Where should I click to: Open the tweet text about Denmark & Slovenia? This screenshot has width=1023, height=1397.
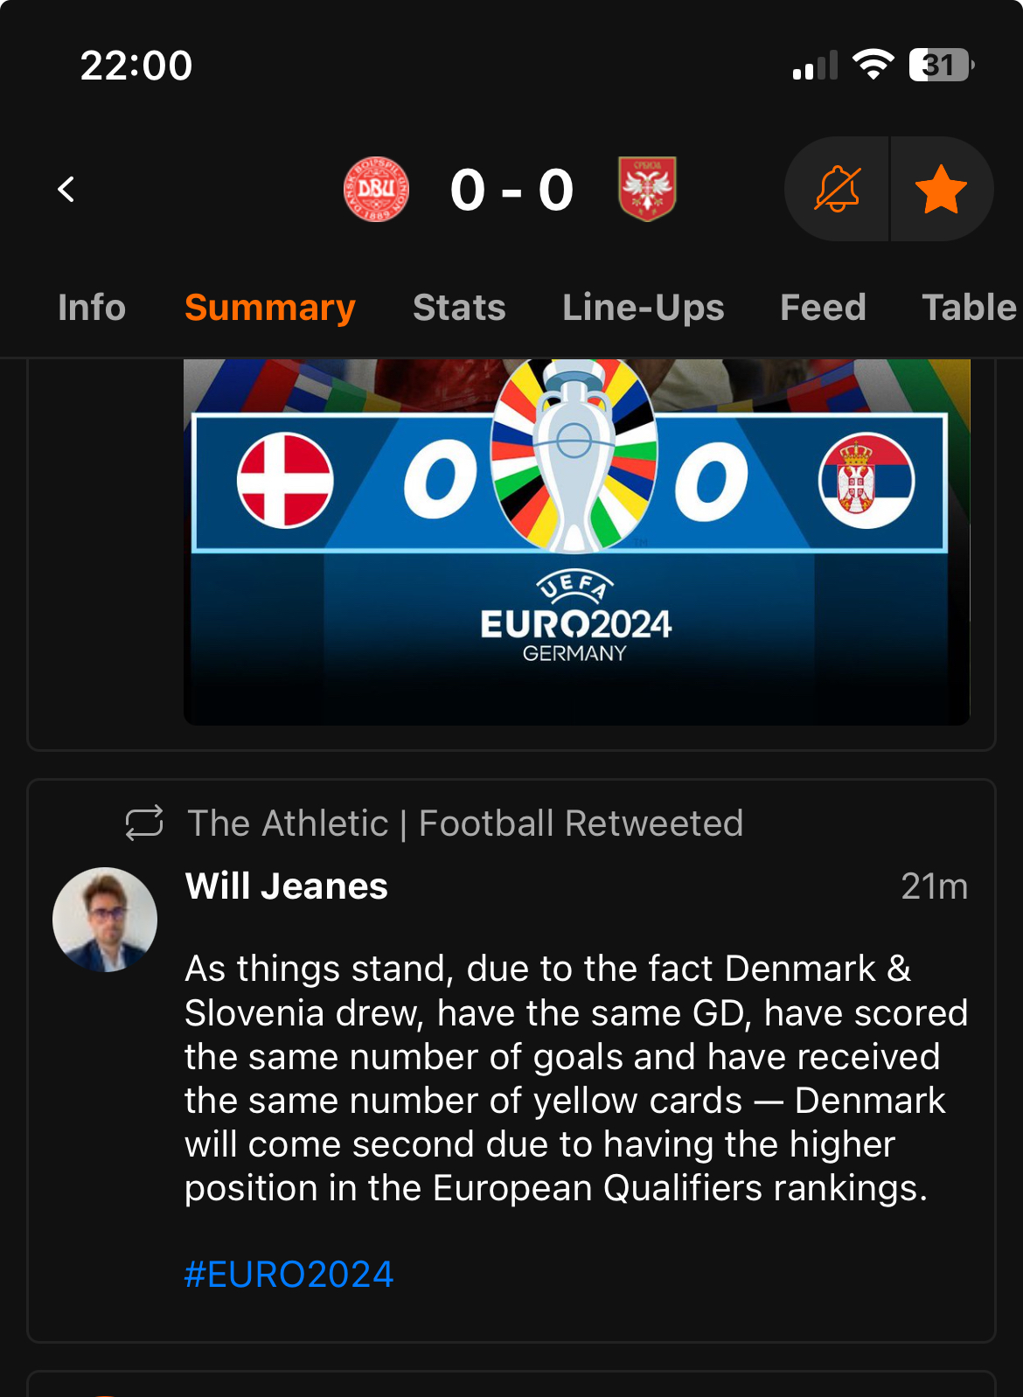576,1078
